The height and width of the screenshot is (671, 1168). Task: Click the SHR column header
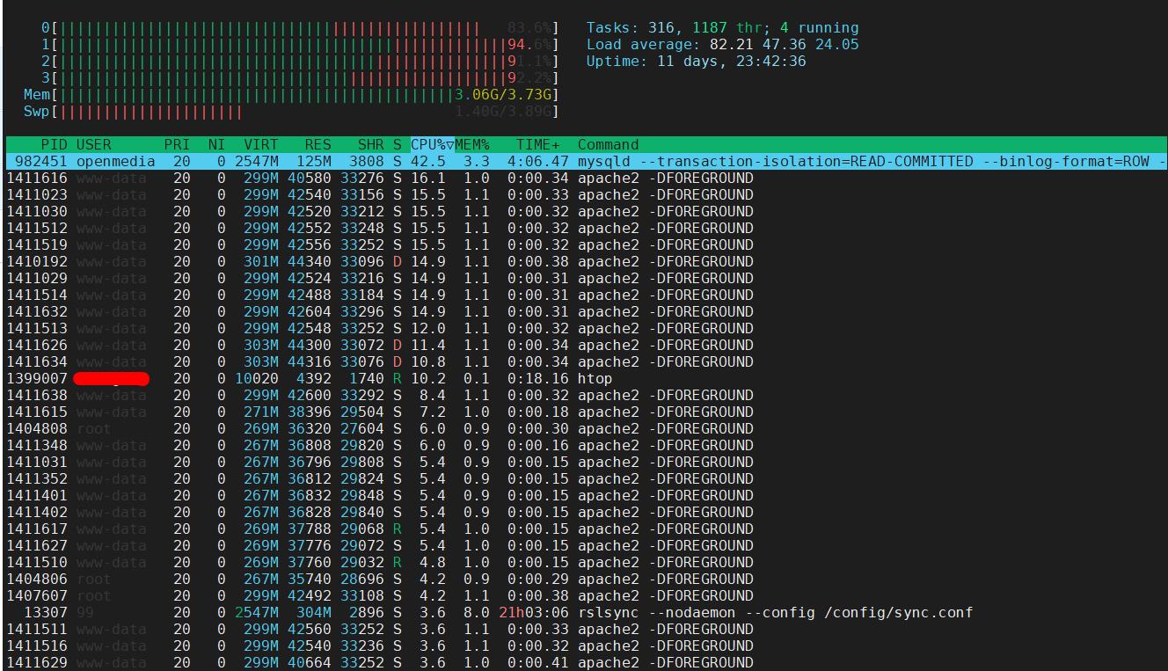coord(371,144)
